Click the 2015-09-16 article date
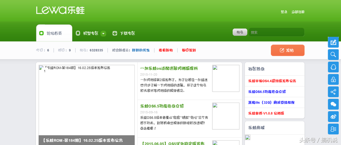Viewport: 341px width, 145px height. coord(149,112)
